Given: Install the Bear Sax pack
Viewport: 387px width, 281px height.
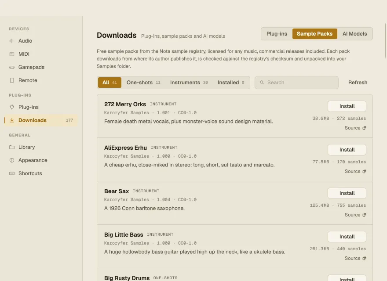Looking at the screenshot, I should coord(347,193).
